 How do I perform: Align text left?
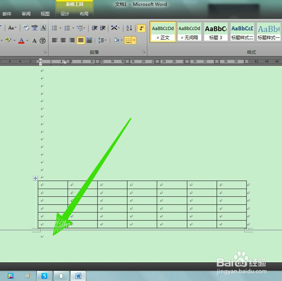pos(55,40)
